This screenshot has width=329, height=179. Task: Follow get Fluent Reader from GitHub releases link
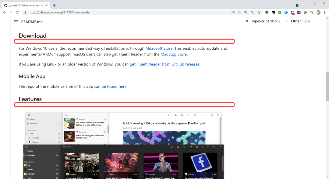pyautogui.click(x=164, y=64)
